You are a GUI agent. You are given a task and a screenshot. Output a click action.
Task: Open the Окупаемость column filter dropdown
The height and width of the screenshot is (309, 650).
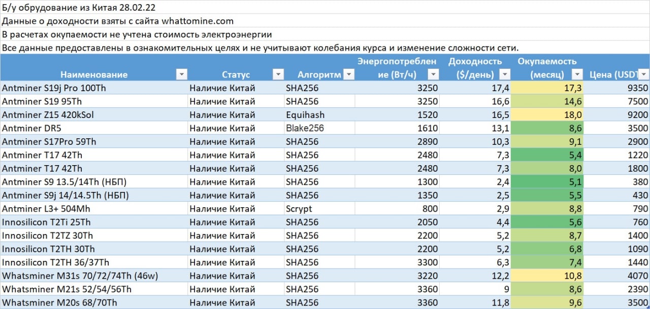pyautogui.click(x=576, y=74)
